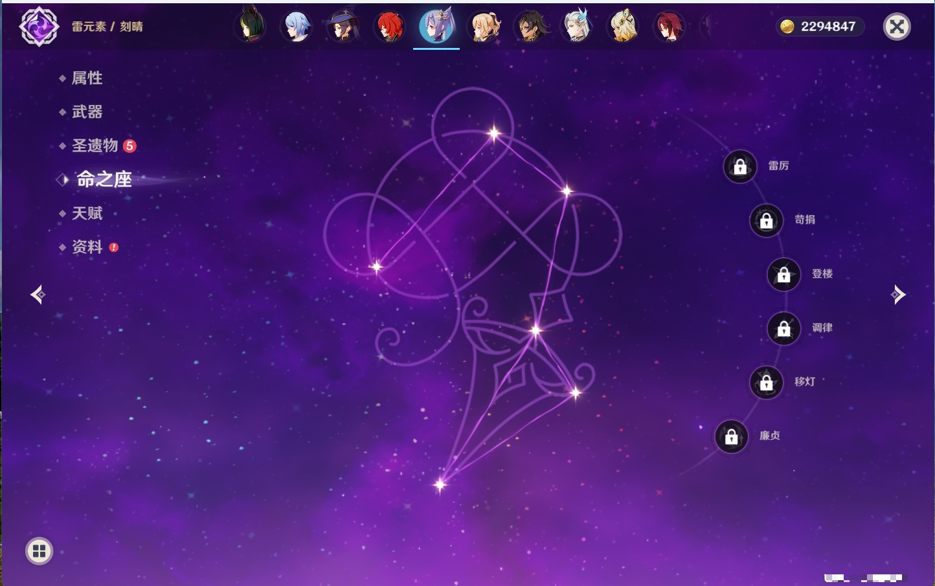Click the Mora coin balance 2294847

(820, 27)
